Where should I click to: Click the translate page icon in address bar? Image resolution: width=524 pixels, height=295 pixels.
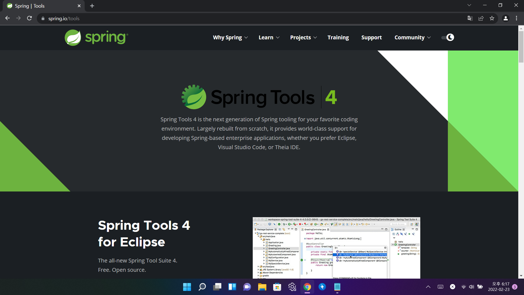point(470,18)
